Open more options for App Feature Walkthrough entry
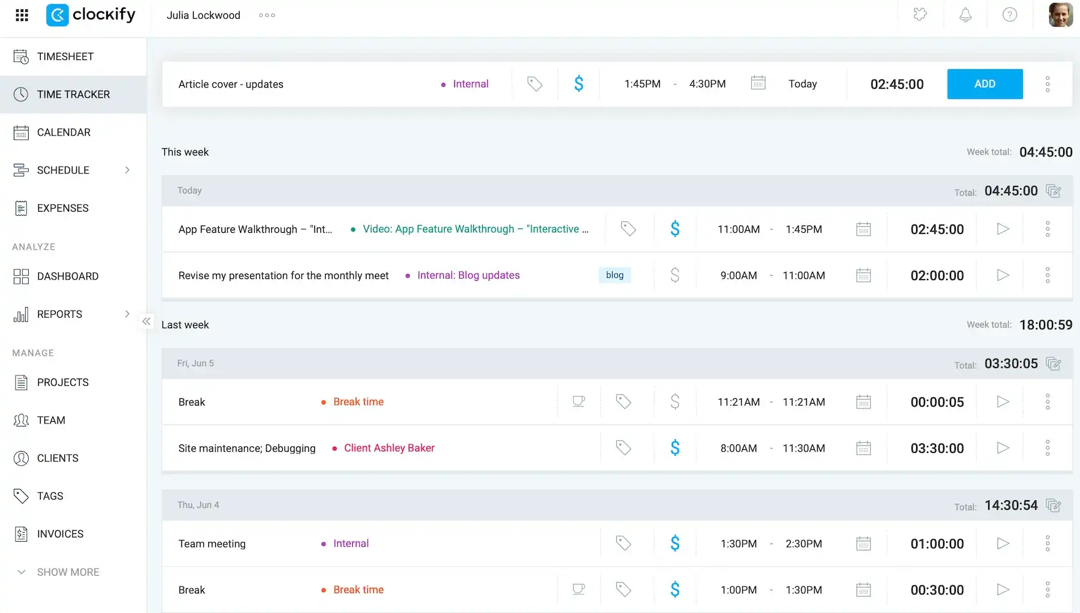 click(1048, 229)
